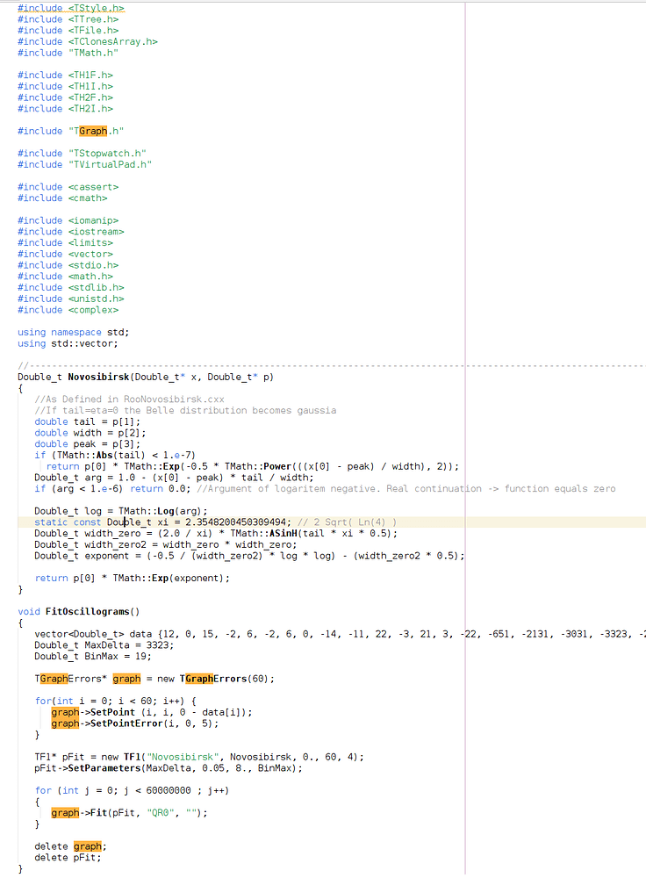Click the 'BinMax = 19;' line
The height and width of the screenshot is (878, 646).
pyautogui.click(x=93, y=656)
